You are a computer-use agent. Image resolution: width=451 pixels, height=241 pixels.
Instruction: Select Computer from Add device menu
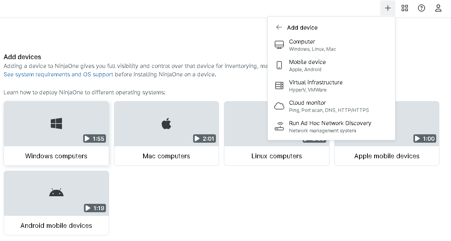(302, 42)
